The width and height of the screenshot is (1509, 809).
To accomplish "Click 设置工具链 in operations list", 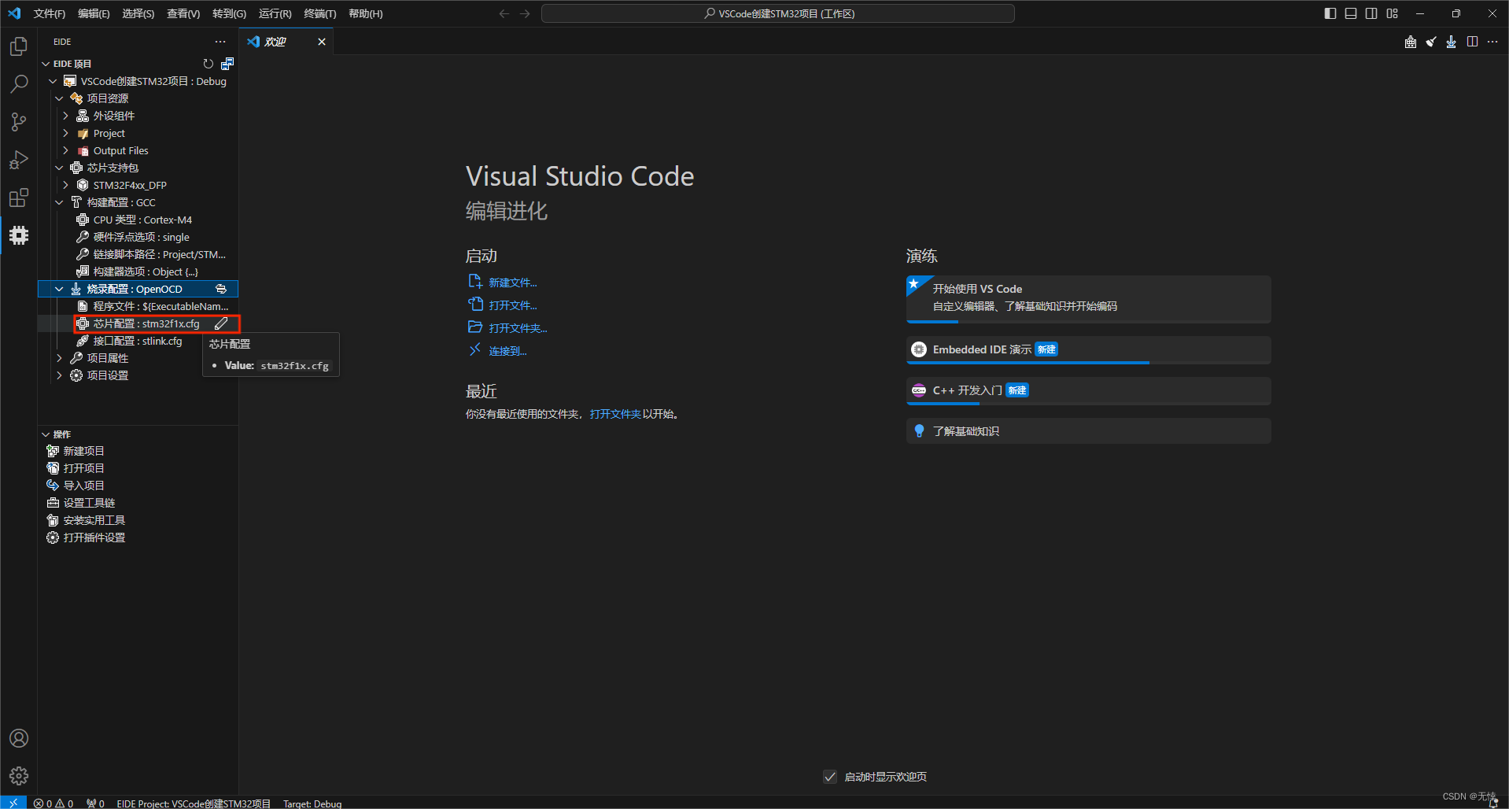I will click(x=89, y=503).
